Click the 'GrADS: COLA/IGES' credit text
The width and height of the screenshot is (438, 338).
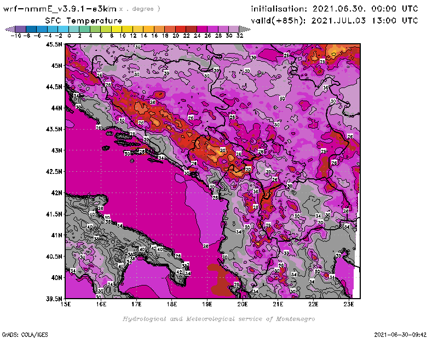(x=25, y=335)
